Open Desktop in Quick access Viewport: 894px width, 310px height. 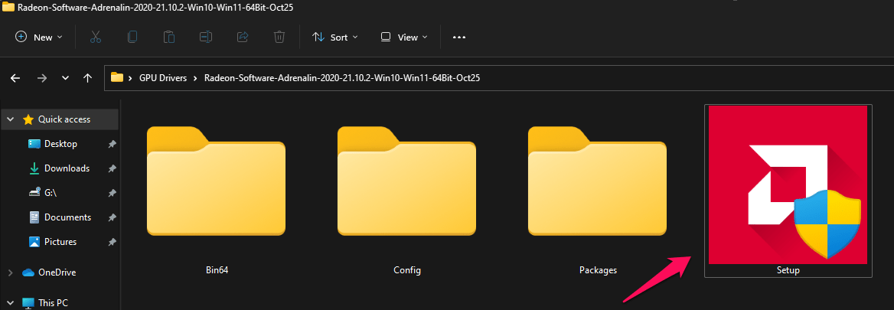60,144
